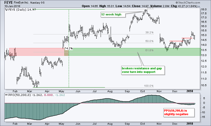The height and width of the screenshot is (126, 211).
Task: Click the Dec label on PPO panel axis
Action: click(175, 124)
